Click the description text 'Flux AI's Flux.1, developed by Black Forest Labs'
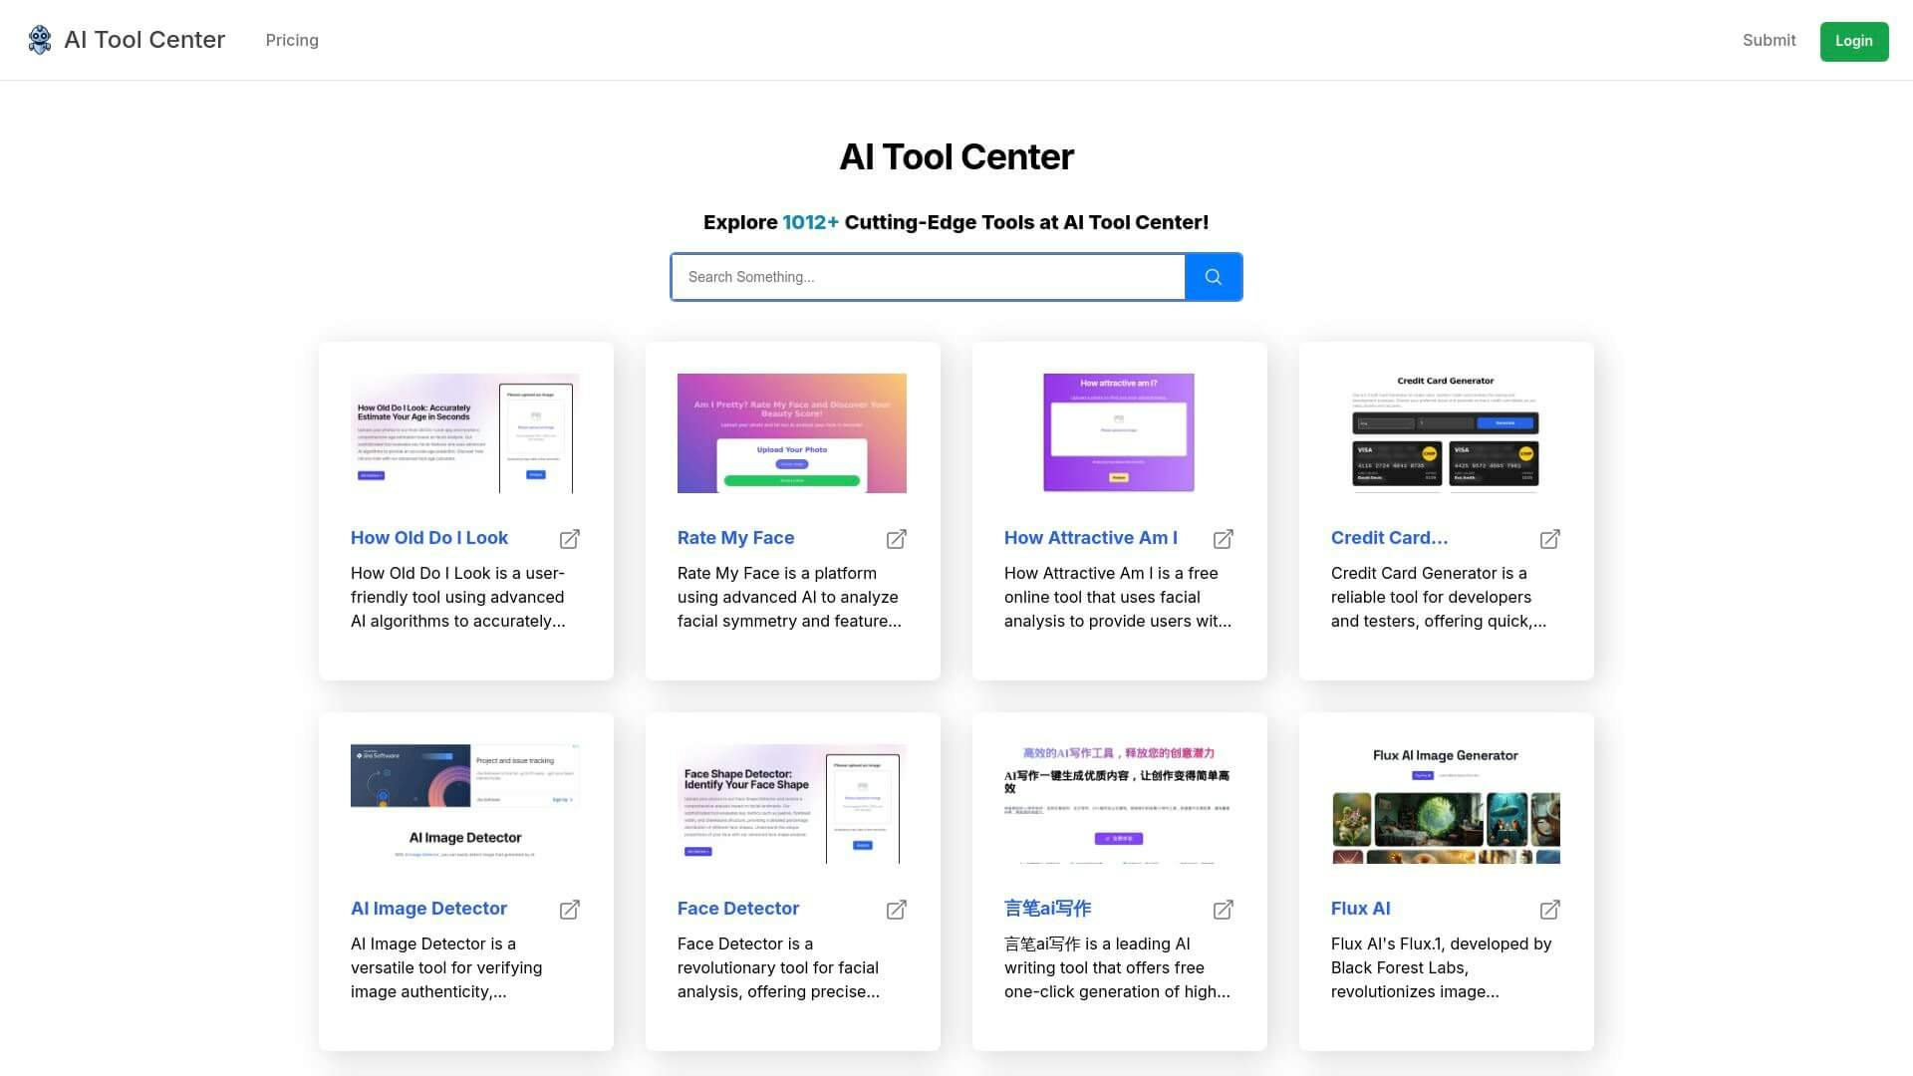The width and height of the screenshot is (1913, 1076). point(1441,967)
